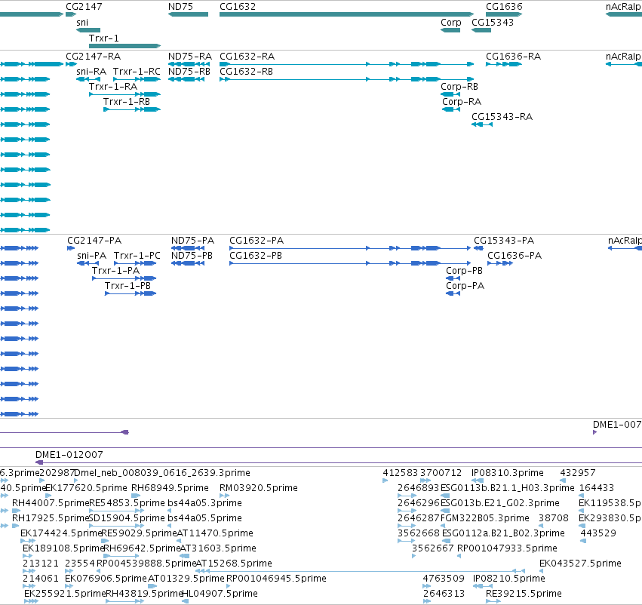Open the CG1632 gene feature
Viewport: 642px width, 605px height.
coord(346,14)
